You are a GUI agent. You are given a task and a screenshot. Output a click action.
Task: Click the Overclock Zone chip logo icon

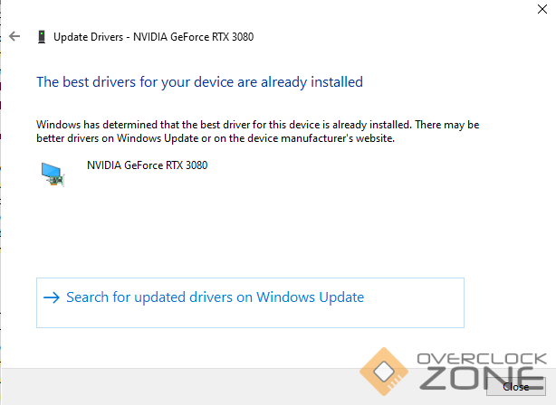point(382,372)
